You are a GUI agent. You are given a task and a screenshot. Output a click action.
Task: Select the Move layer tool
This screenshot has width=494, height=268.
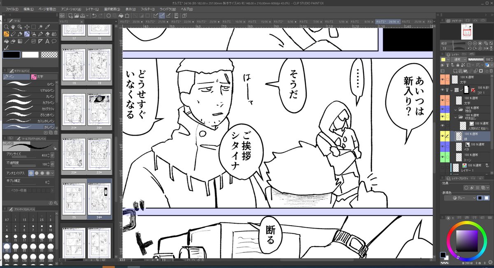tap(27, 27)
